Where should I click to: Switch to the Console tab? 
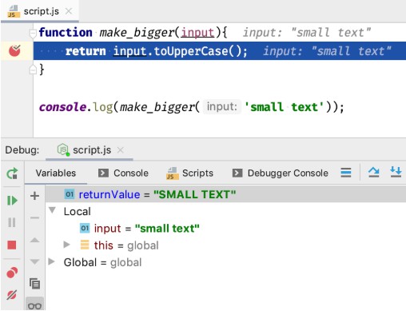[x=123, y=173]
